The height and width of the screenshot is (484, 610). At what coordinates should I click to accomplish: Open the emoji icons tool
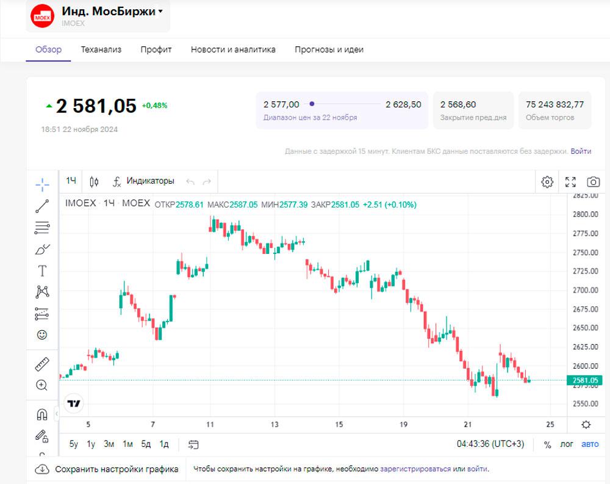click(x=42, y=334)
